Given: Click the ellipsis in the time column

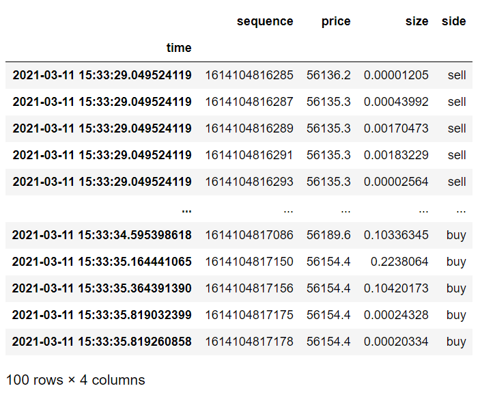Looking at the screenshot, I should click(x=186, y=210).
